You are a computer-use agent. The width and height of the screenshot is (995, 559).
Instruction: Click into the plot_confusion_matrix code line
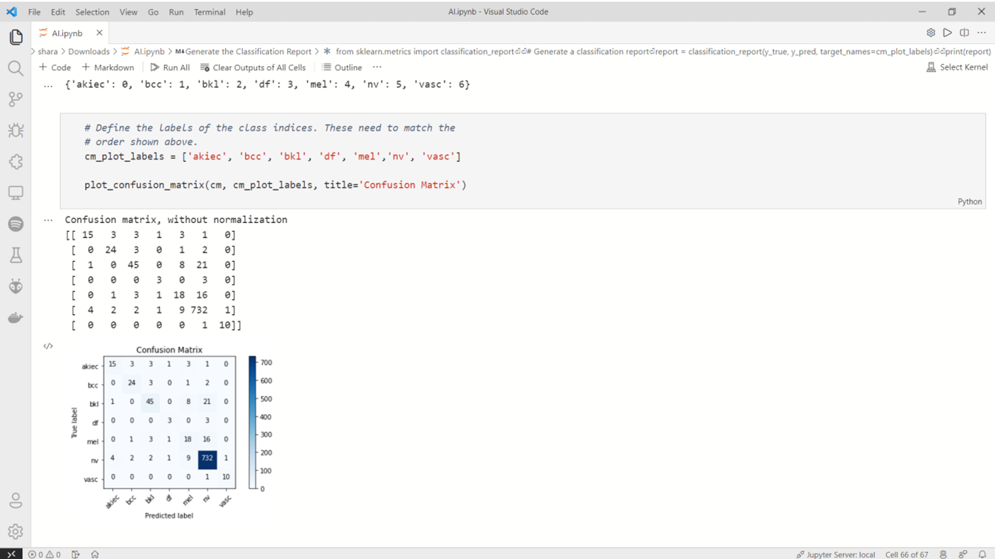[275, 184]
